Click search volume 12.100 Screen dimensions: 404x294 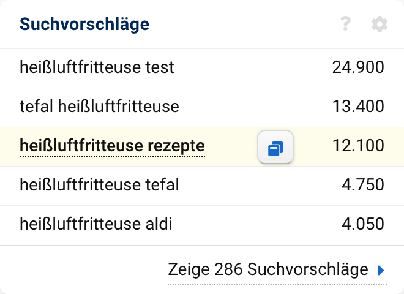358,146
